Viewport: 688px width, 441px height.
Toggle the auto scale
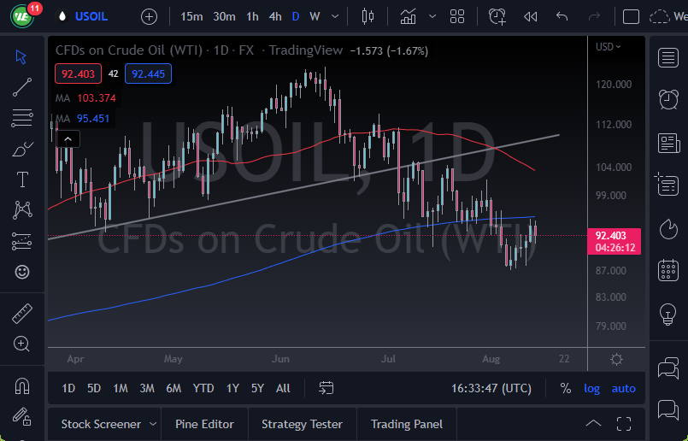point(623,388)
